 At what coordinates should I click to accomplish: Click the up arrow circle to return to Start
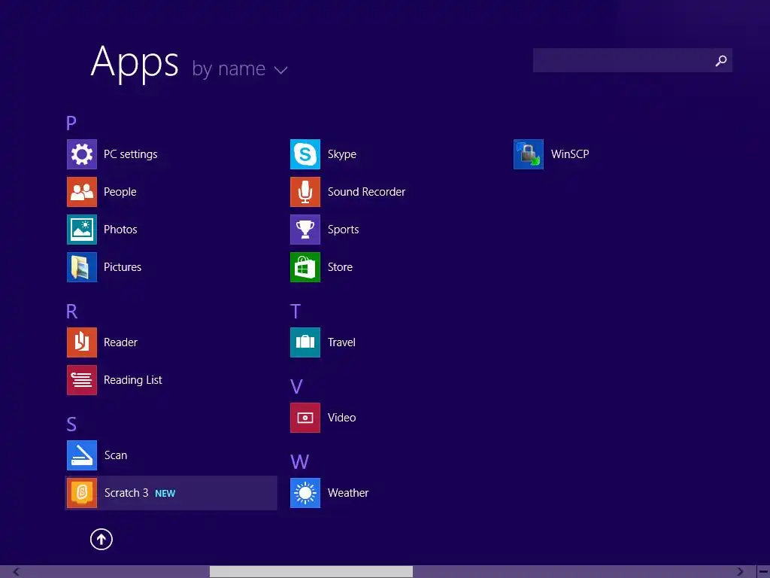102,539
